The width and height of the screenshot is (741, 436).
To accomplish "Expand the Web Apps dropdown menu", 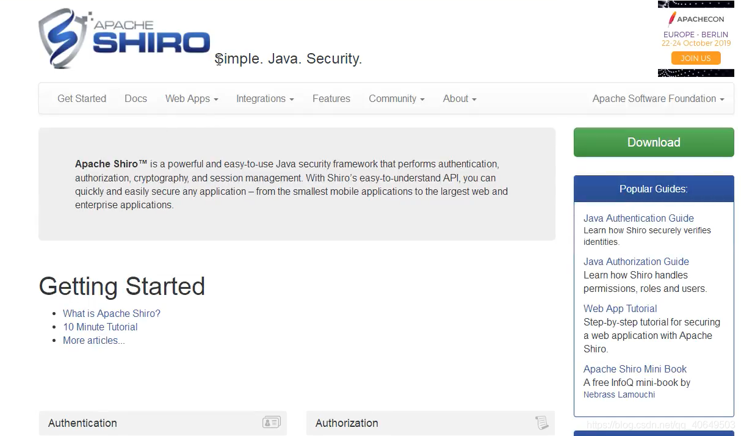I will tap(192, 98).
